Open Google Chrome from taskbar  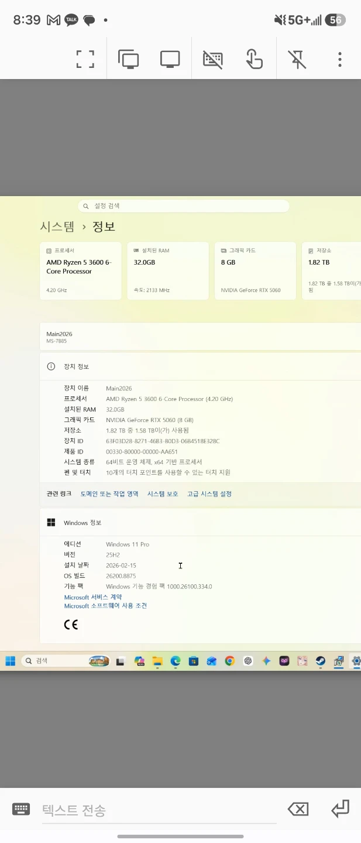[230, 661]
